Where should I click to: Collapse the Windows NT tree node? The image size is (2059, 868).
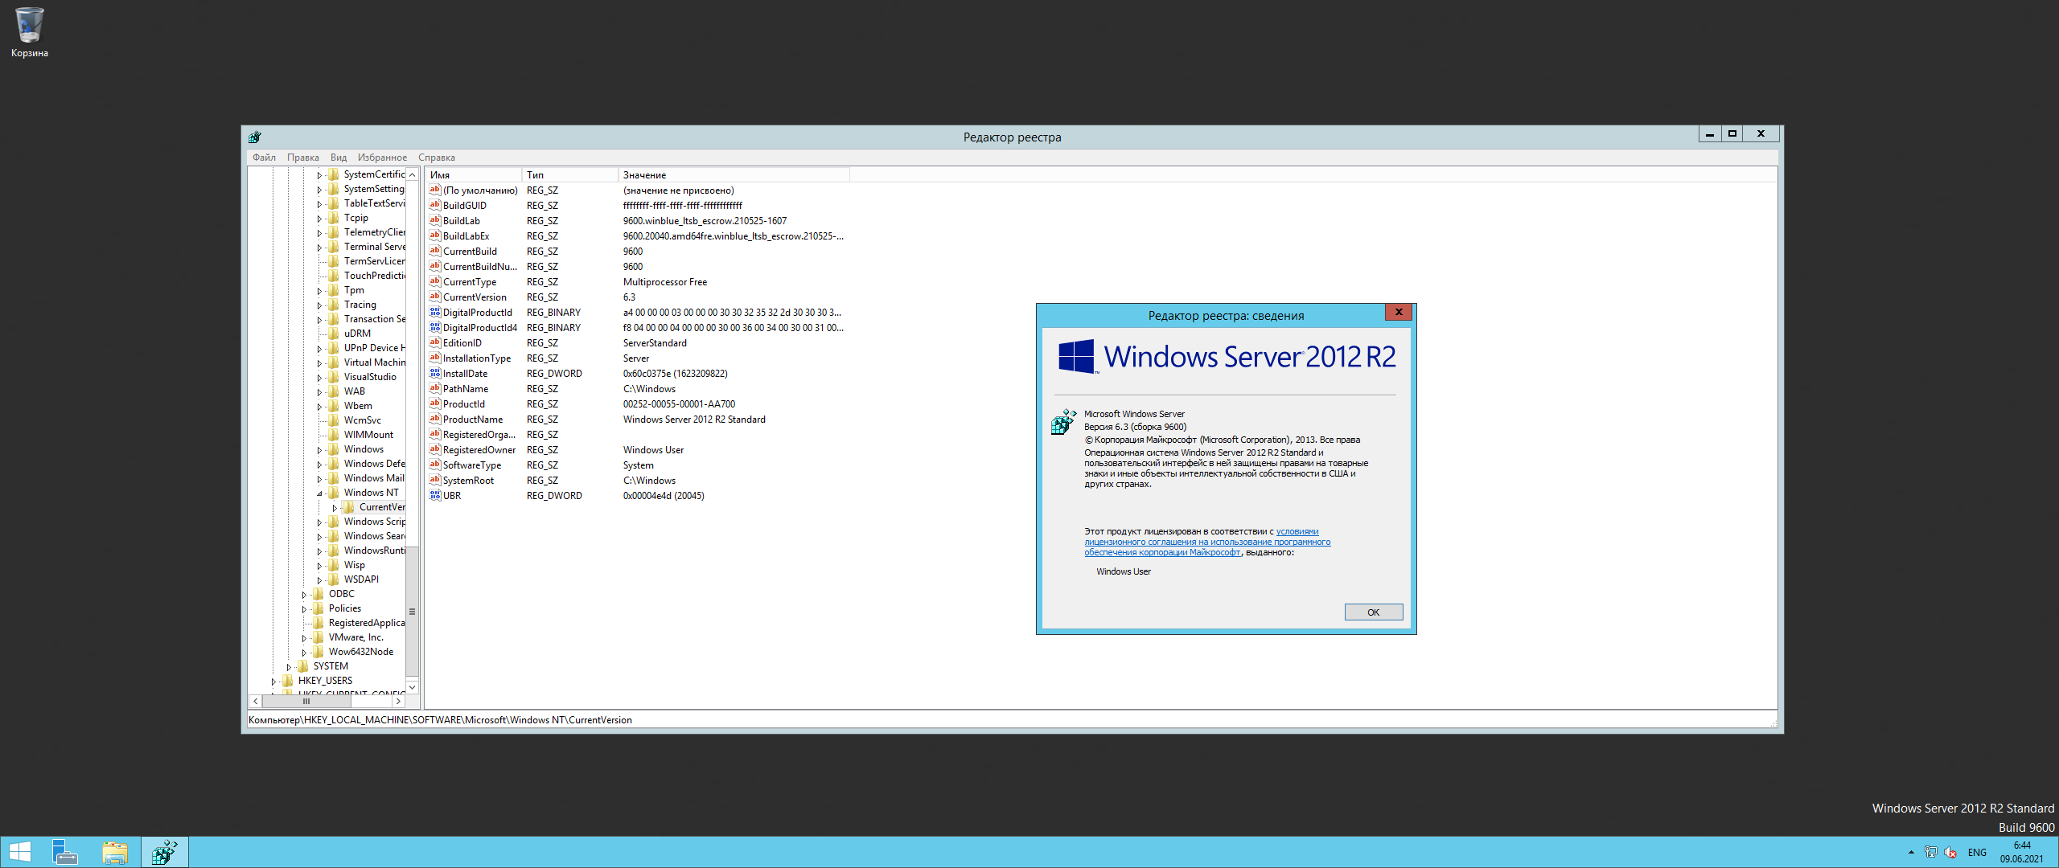(x=319, y=493)
